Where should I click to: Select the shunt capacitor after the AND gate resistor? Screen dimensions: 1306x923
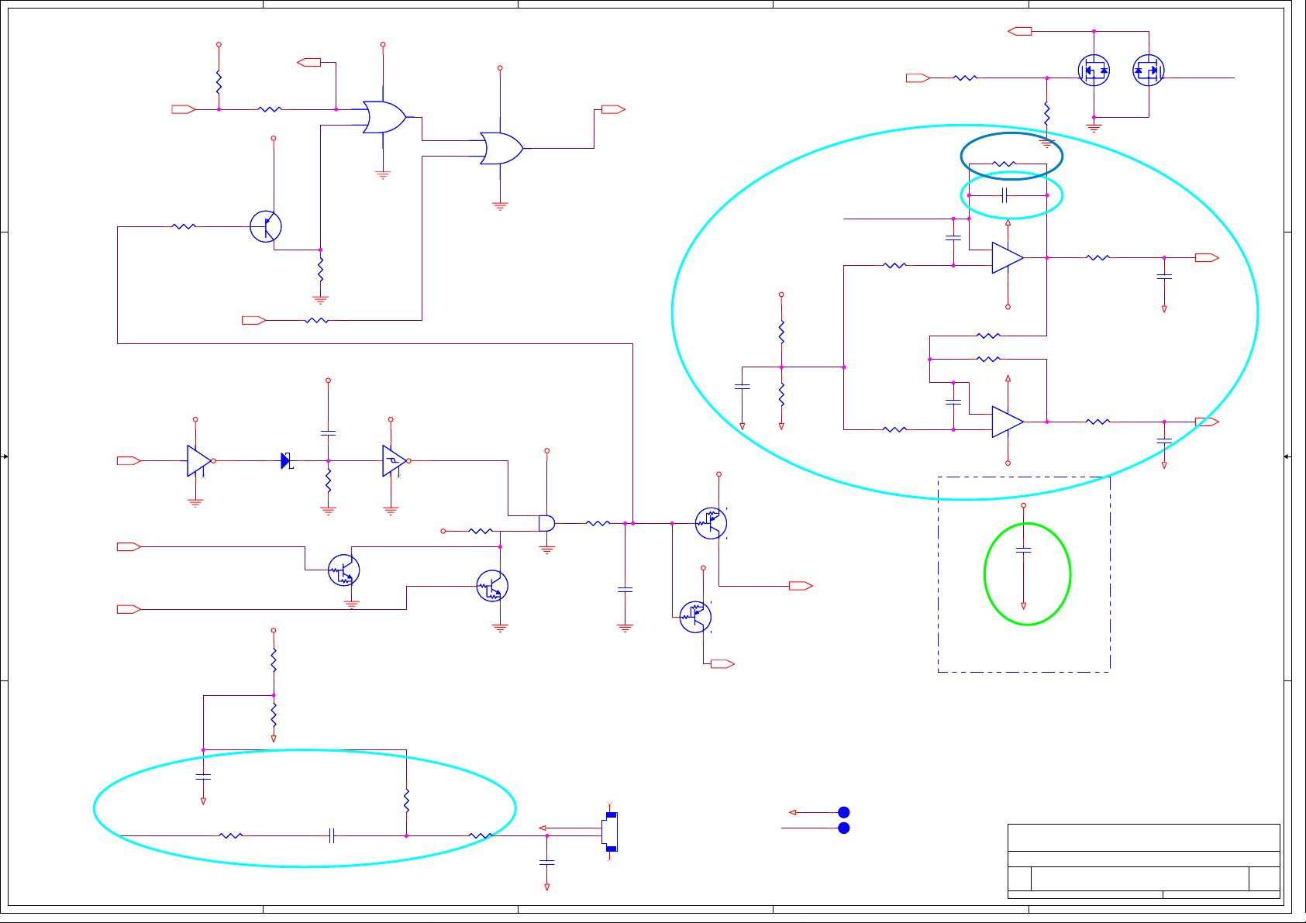(x=625, y=590)
